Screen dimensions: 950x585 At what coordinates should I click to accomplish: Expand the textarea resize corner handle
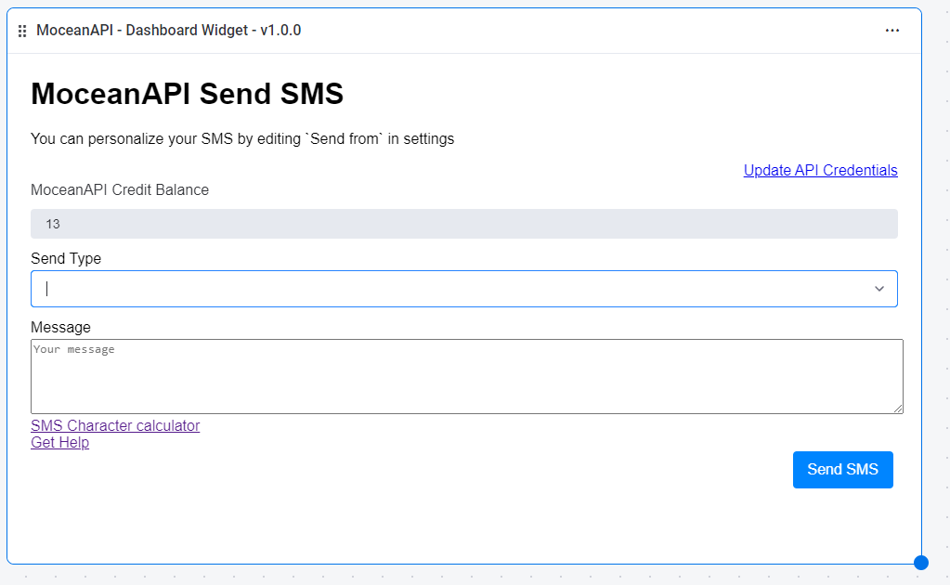click(x=896, y=407)
